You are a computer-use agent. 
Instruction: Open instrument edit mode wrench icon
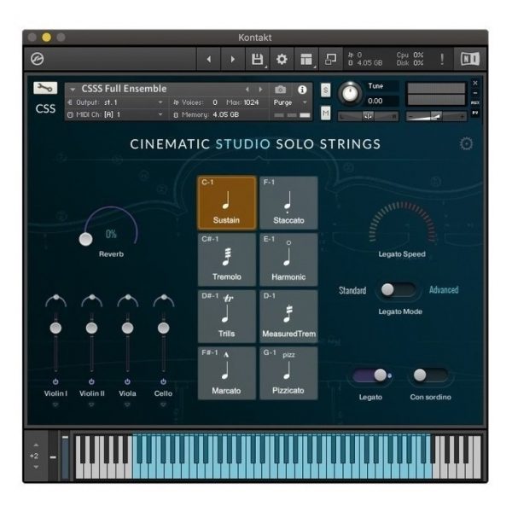(45, 88)
